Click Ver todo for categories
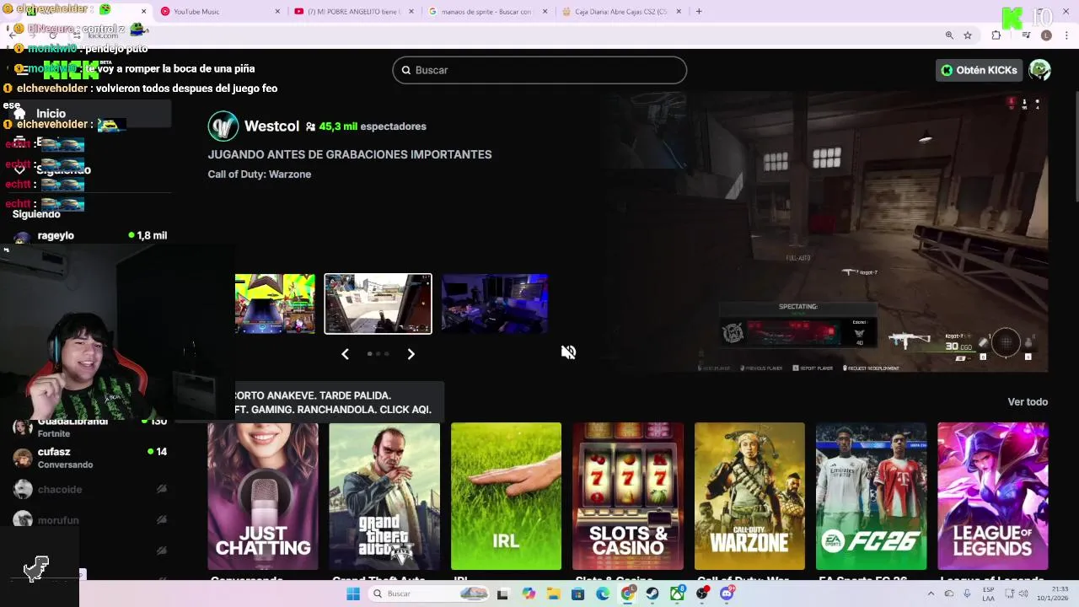 coord(1028,402)
